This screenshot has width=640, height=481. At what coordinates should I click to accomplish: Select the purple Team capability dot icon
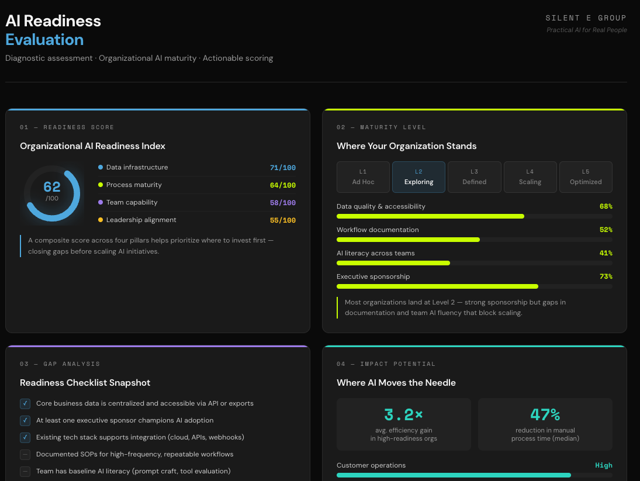pyautogui.click(x=101, y=202)
